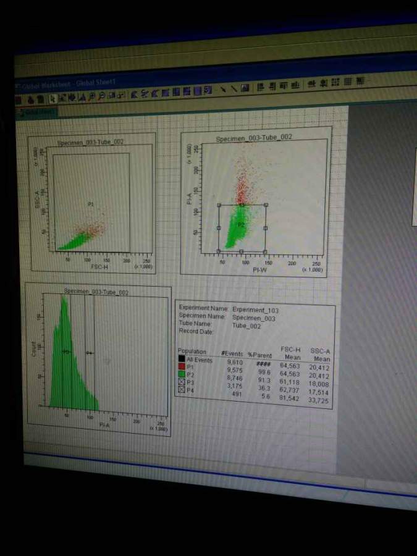The height and width of the screenshot is (556, 417).
Task: Click the Tube_002 value in statistics view
Action: [246, 326]
